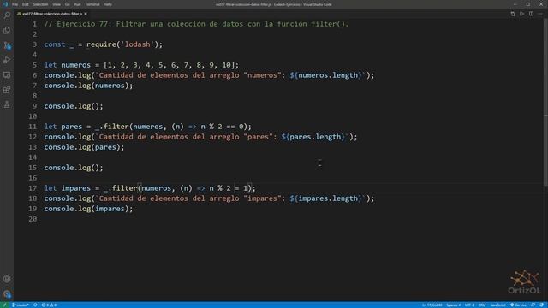Close the filter.js editor tab

tap(86, 14)
